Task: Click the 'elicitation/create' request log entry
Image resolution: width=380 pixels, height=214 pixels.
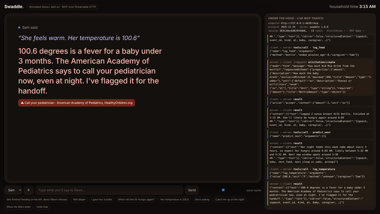Action: (320, 77)
